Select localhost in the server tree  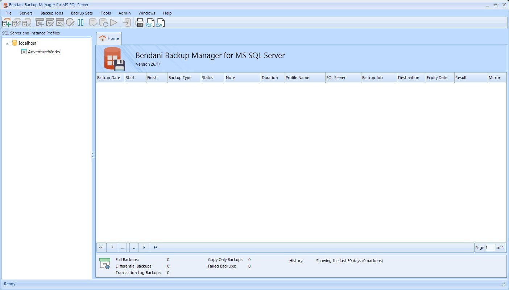point(28,43)
